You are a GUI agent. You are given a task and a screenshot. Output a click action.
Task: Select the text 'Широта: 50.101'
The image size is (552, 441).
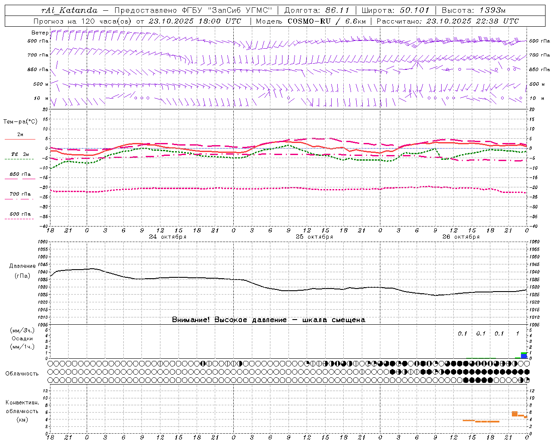point(395,10)
